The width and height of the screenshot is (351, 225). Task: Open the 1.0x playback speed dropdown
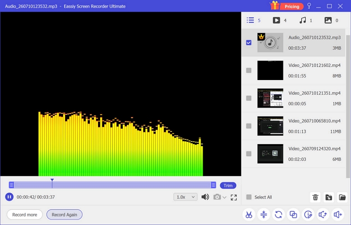185,197
